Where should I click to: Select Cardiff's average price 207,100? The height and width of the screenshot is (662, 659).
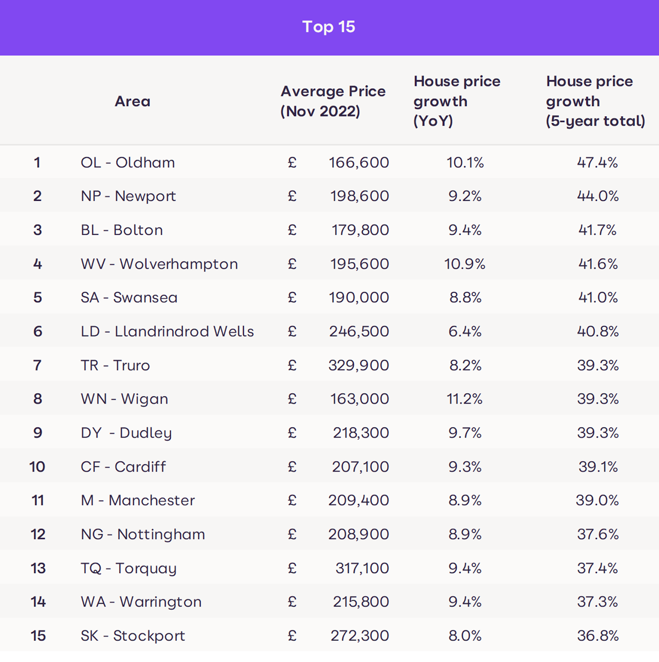[x=360, y=467]
